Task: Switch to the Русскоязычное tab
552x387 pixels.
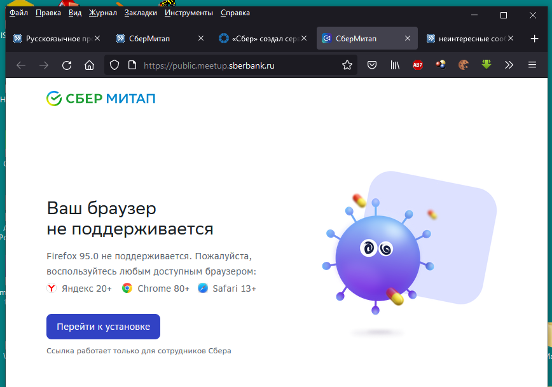Action: pyautogui.click(x=57, y=39)
